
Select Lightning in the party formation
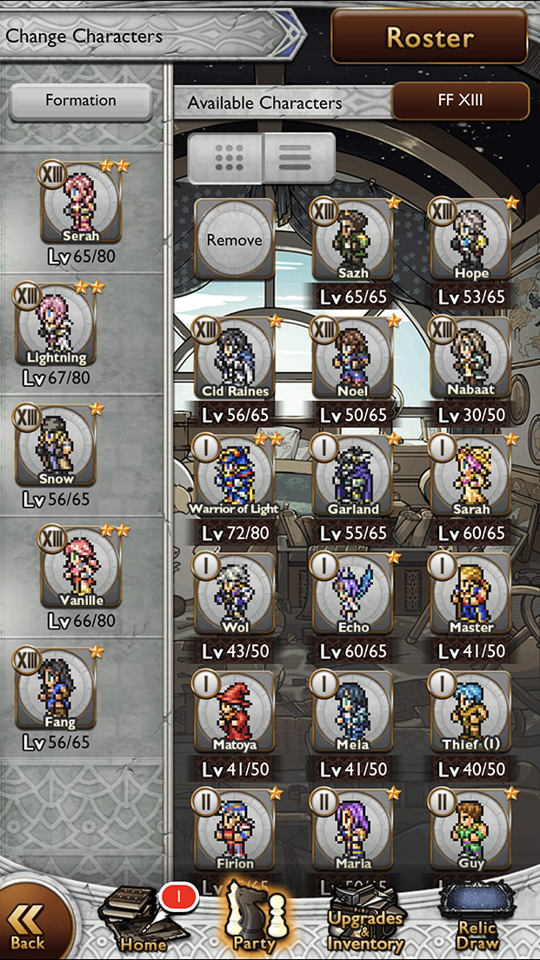click(56, 325)
